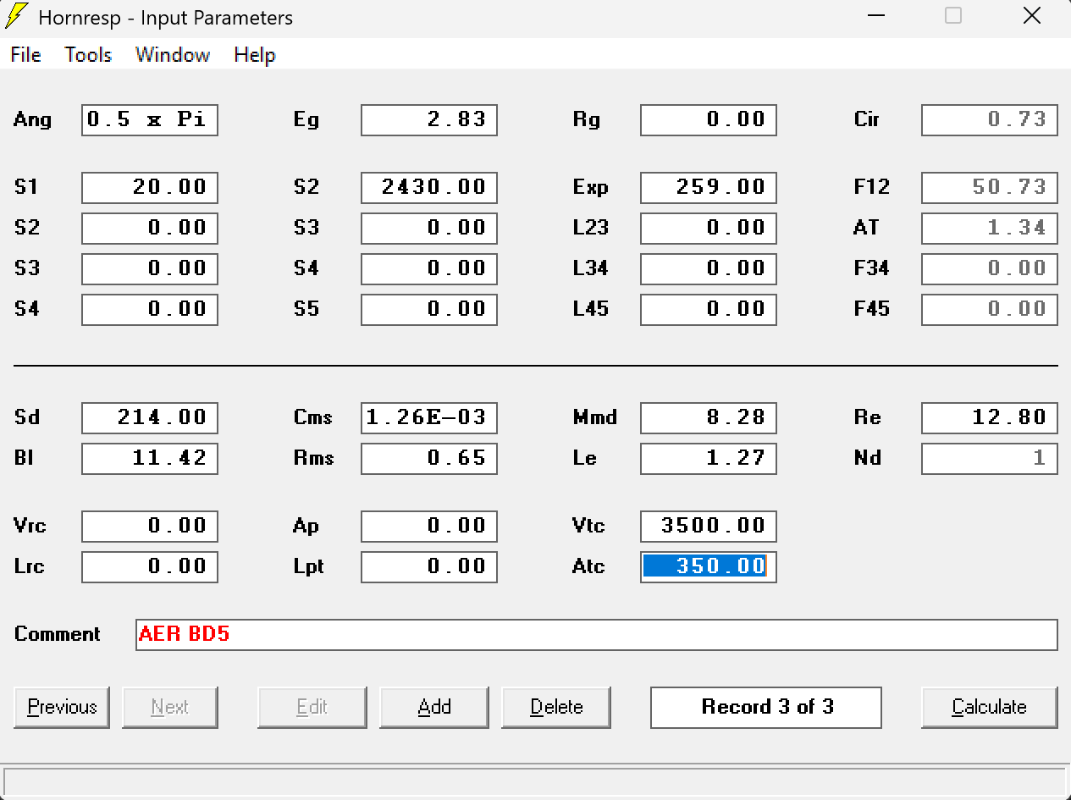Image resolution: width=1071 pixels, height=800 pixels.
Task: Open the Tools menu
Action: [88, 55]
